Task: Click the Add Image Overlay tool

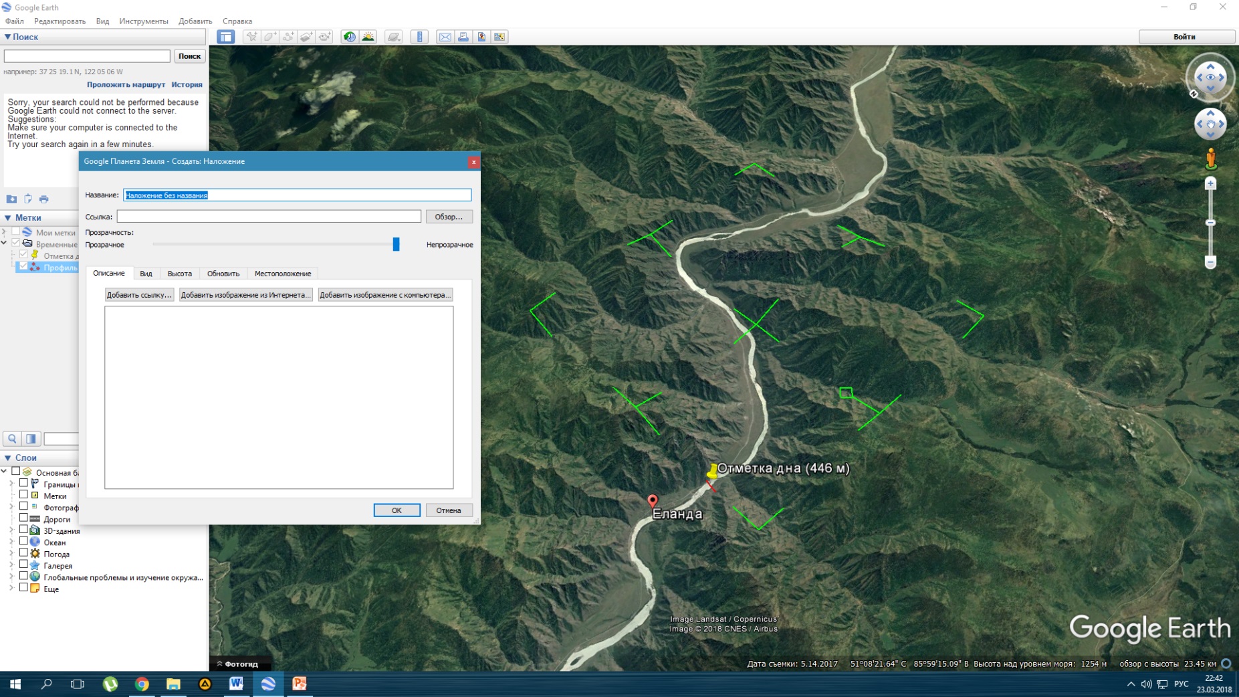Action: point(306,37)
